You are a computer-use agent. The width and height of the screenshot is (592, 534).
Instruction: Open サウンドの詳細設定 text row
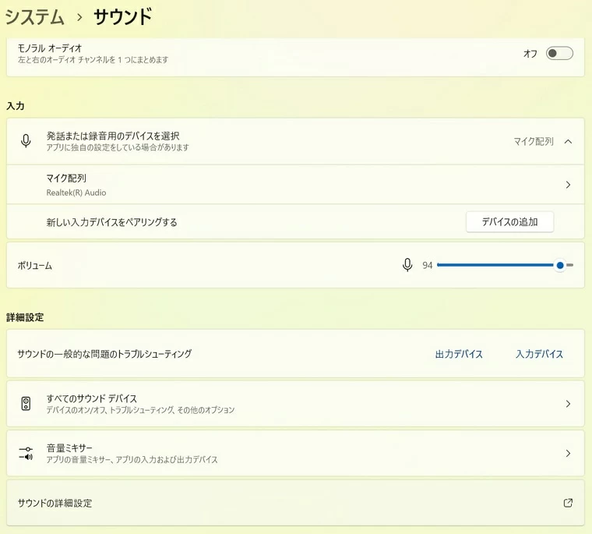coord(295,503)
